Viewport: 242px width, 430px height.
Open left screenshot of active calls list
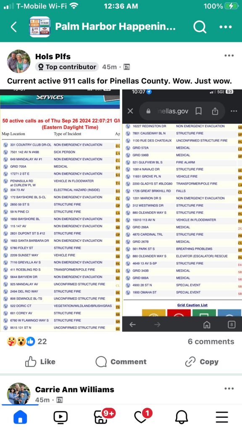[60, 210]
